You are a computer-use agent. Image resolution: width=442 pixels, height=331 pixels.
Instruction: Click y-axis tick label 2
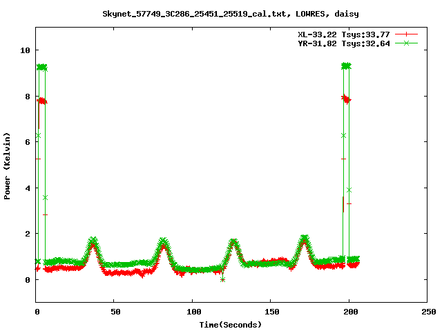pos(28,234)
